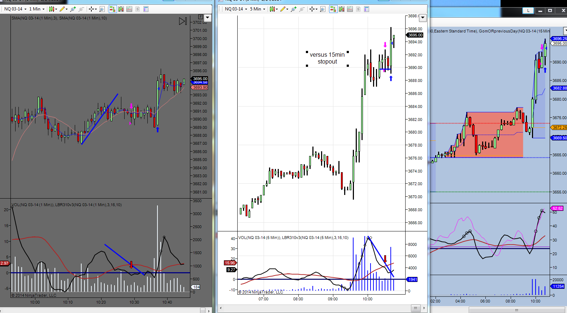This screenshot has height=313, width=567.
Task: Toggle Chart Trader icon in 1 Min chart
Action: coord(112,9)
